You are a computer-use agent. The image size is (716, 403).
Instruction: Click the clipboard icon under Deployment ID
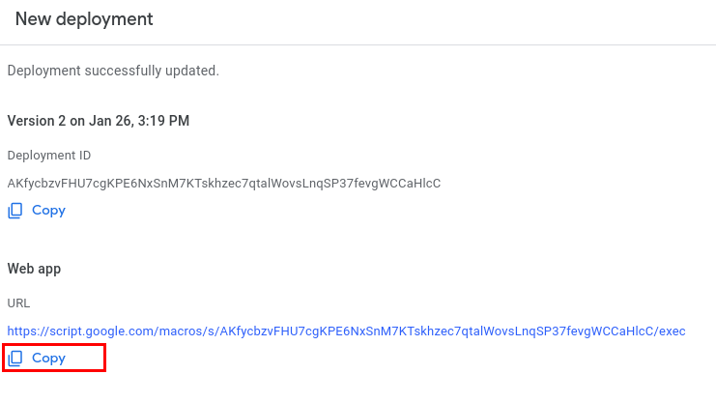[15, 211]
